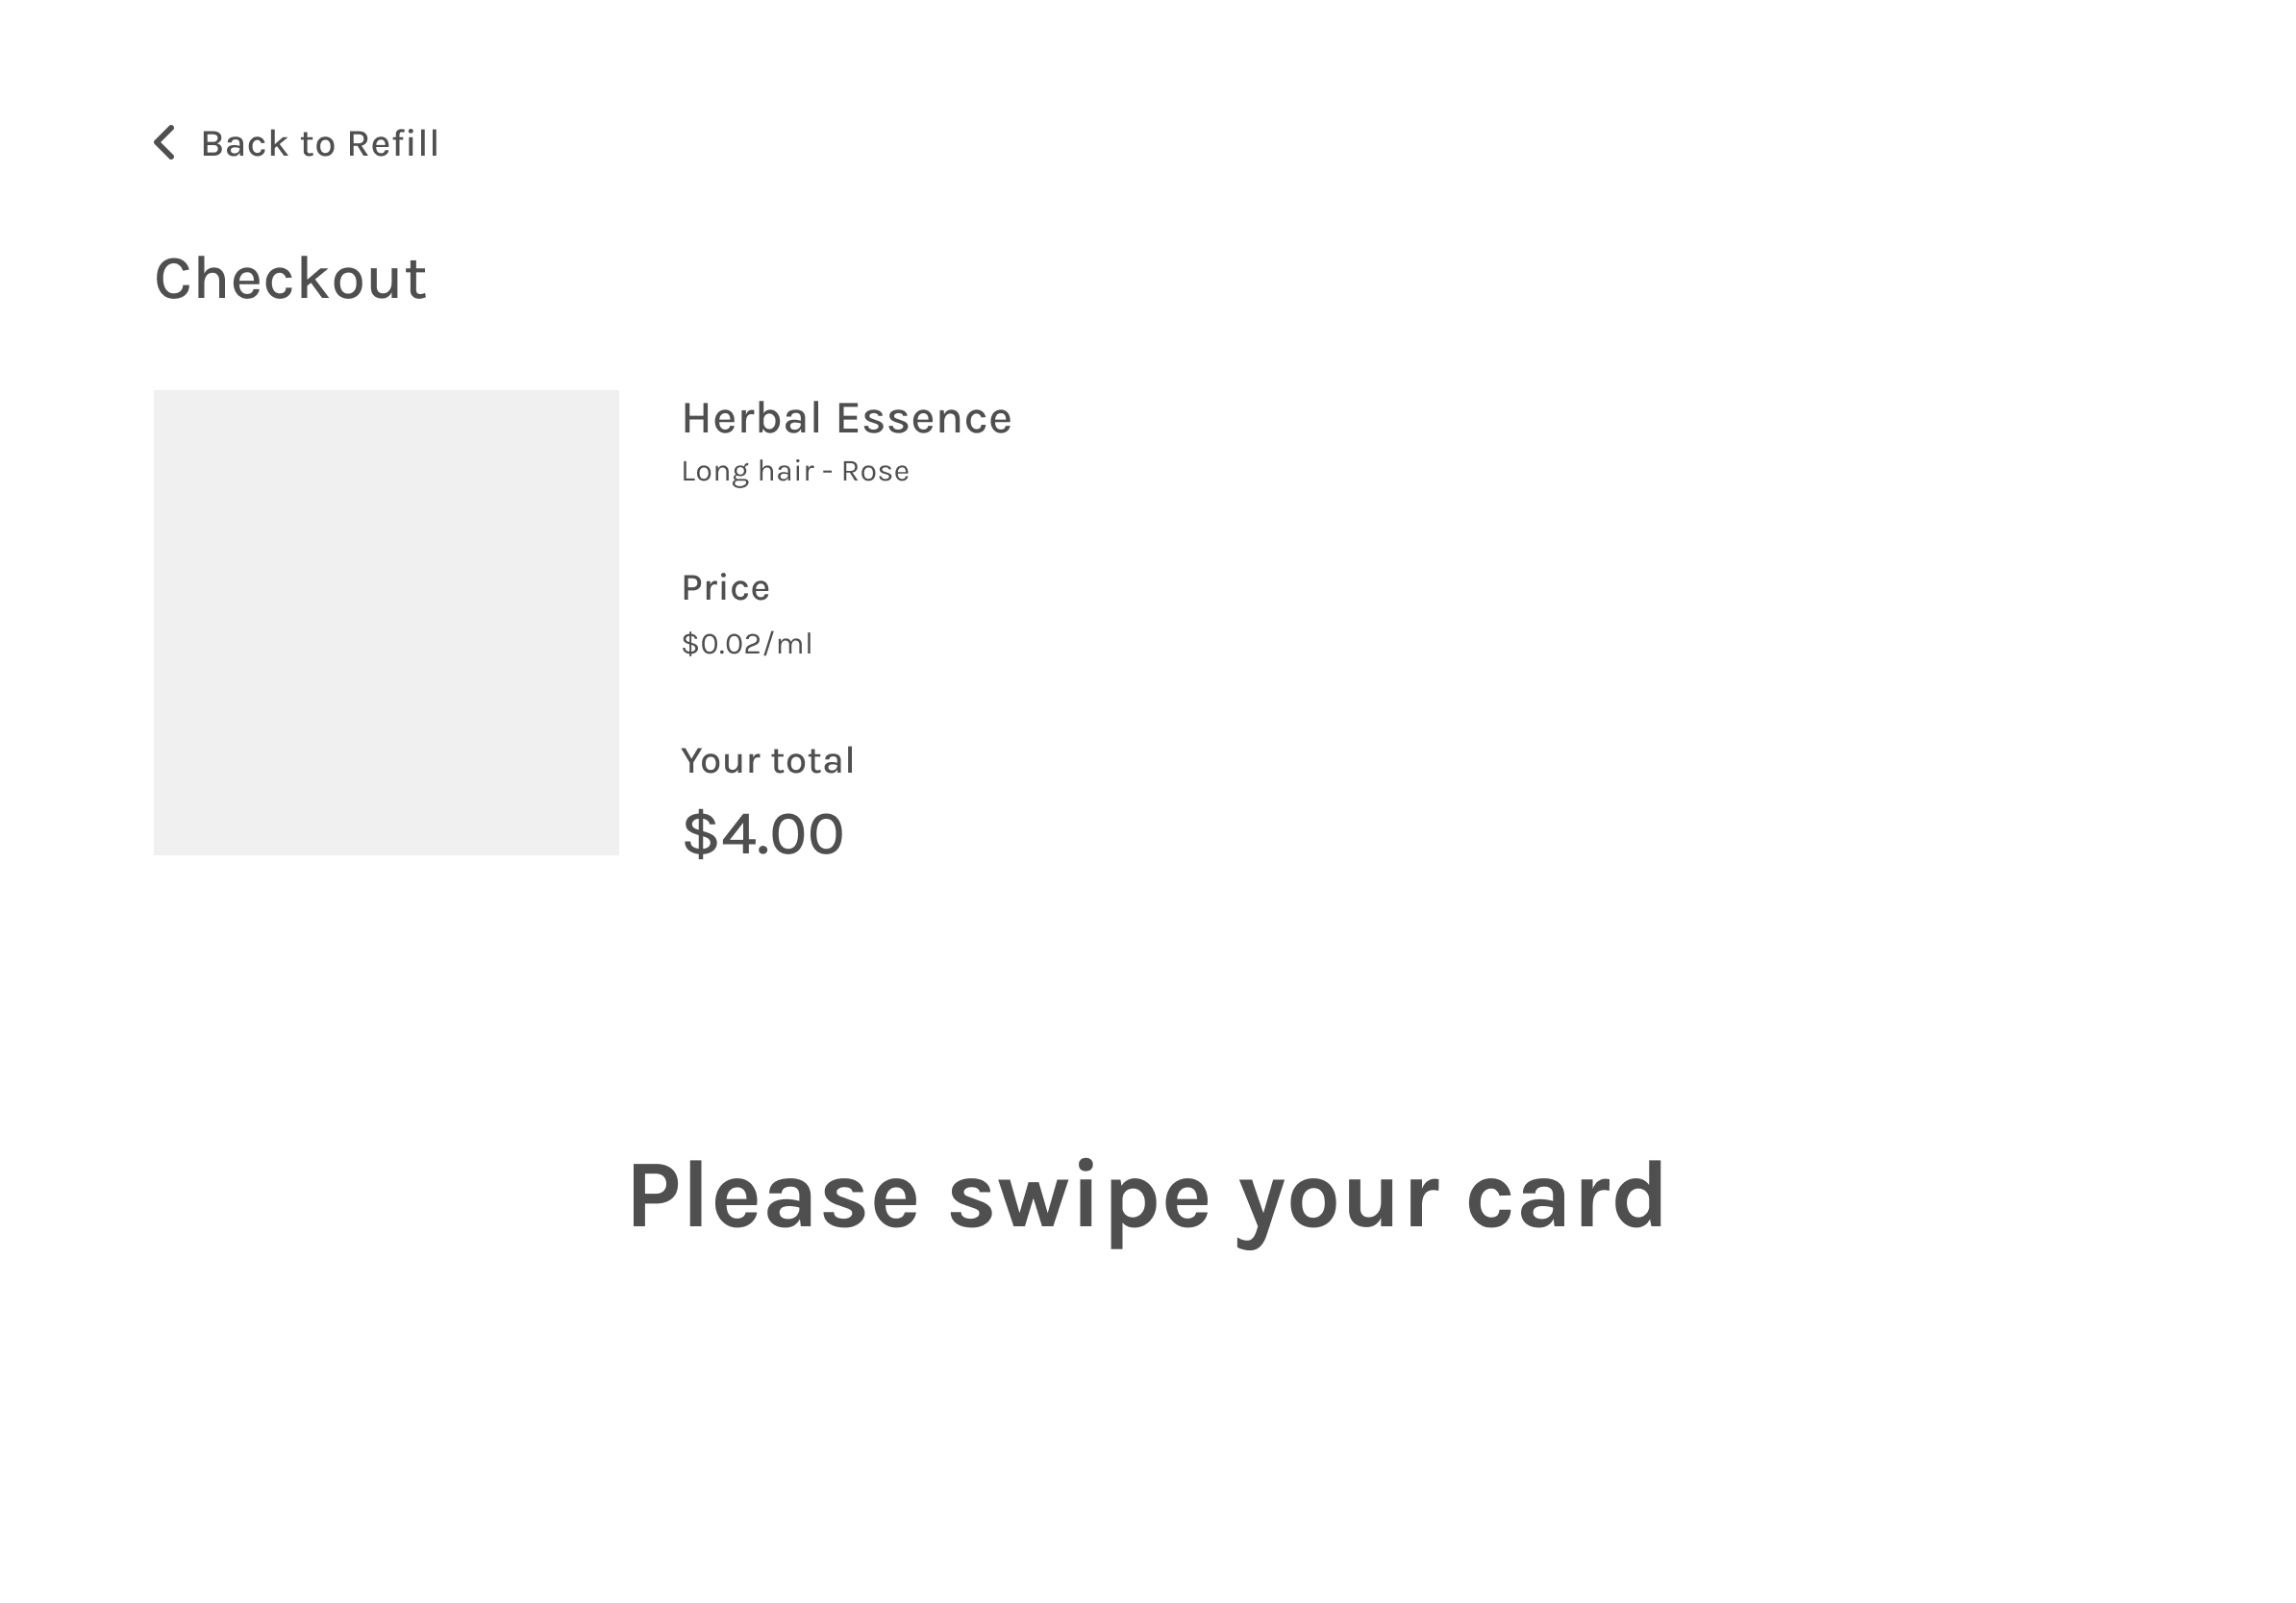Viewport: 2296px width, 1603px height.
Task: Click the $0.02/ml unit price
Action: [x=747, y=644]
